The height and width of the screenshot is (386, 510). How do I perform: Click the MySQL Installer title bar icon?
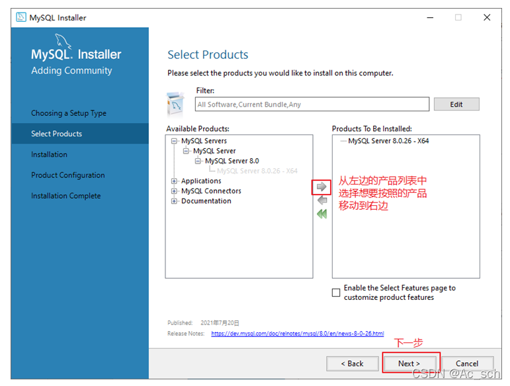coord(21,17)
